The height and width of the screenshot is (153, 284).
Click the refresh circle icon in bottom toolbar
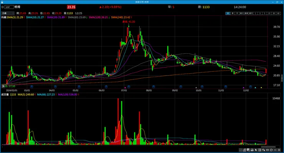[x=271, y=150]
